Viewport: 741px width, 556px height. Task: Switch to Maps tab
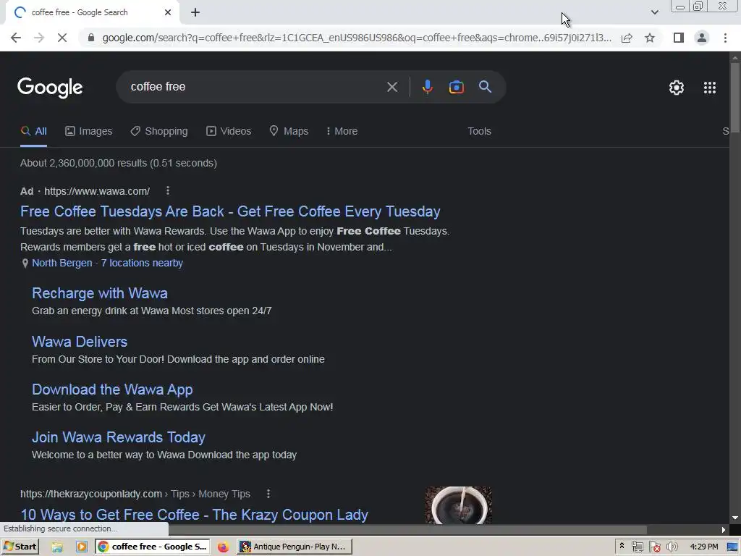pyautogui.click(x=289, y=131)
